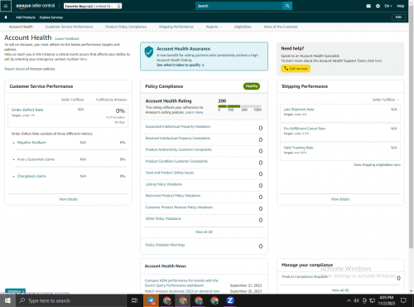
Task: Open the Chargeback claims link
Action: point(31,176)
